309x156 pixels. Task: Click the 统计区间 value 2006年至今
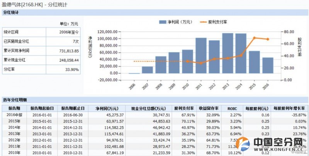(69, 32)
